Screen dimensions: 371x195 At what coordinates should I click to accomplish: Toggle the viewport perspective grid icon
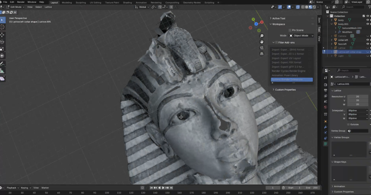point(262,54)
